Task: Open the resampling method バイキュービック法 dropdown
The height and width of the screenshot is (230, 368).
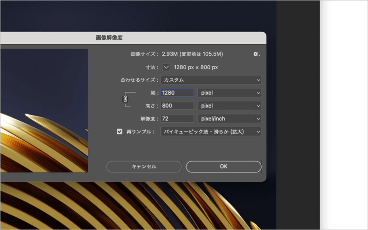Action: 211,132
